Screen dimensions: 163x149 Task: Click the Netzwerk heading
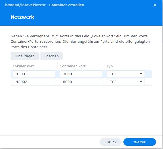pyautogui.click(x=22, y=17)
